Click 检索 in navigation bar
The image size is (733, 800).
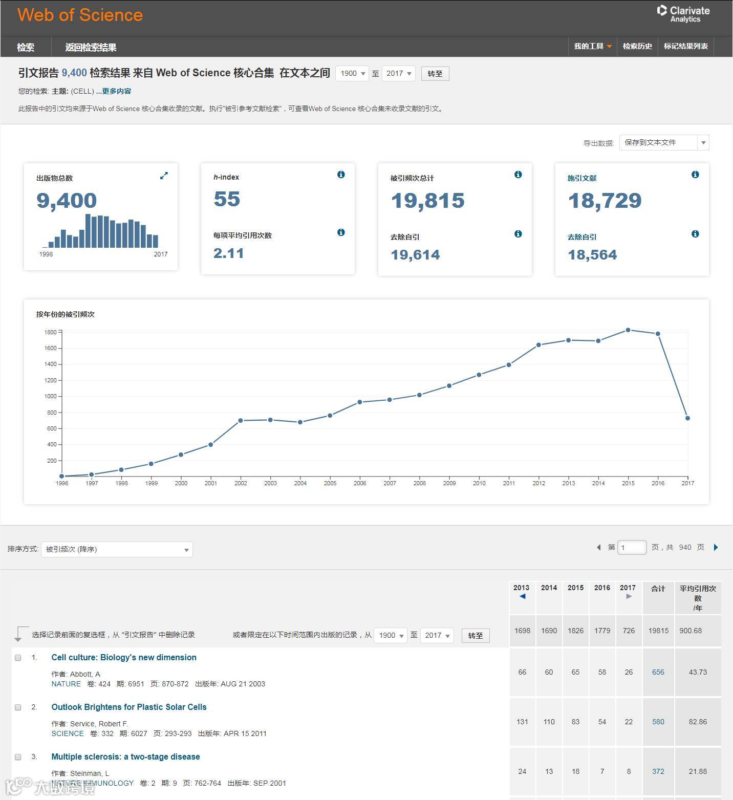point(26,47)
